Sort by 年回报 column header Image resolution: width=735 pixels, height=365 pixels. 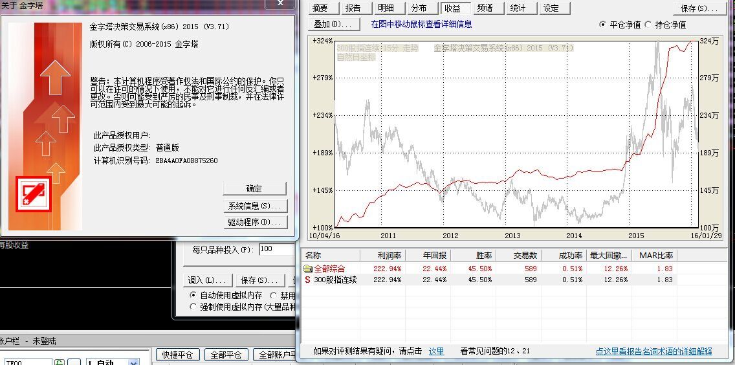(x=428, y=256)
